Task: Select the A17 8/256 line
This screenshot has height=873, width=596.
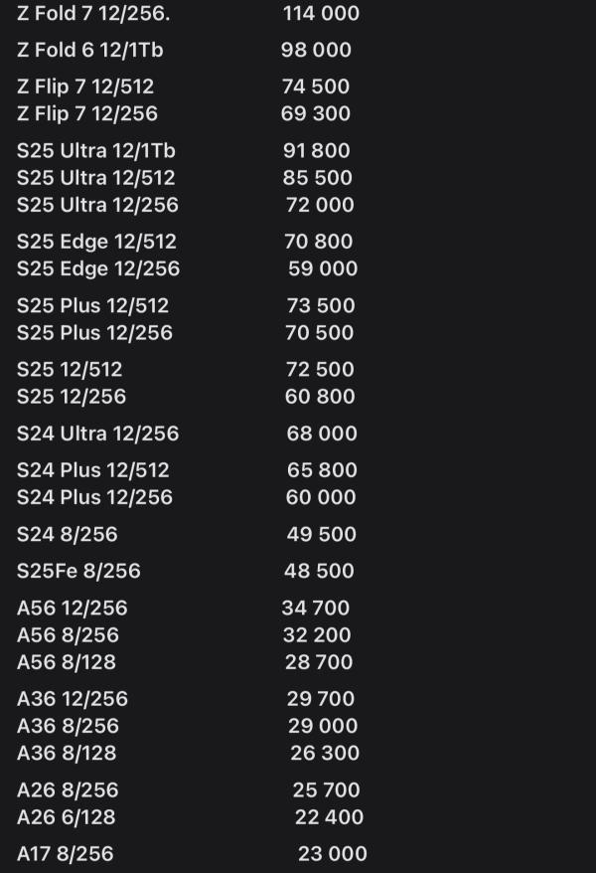Action: 65,854
